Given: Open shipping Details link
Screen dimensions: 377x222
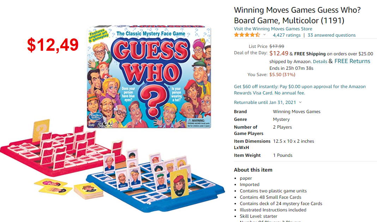Looking at the screenshot, I should pyautogui.click(x=320, y=62).
